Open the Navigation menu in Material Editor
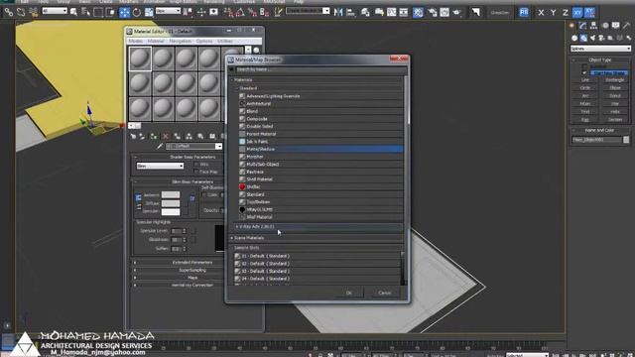The height and width of the screenshot is (357, 635). pyautogui.click(x=181, y=41)
